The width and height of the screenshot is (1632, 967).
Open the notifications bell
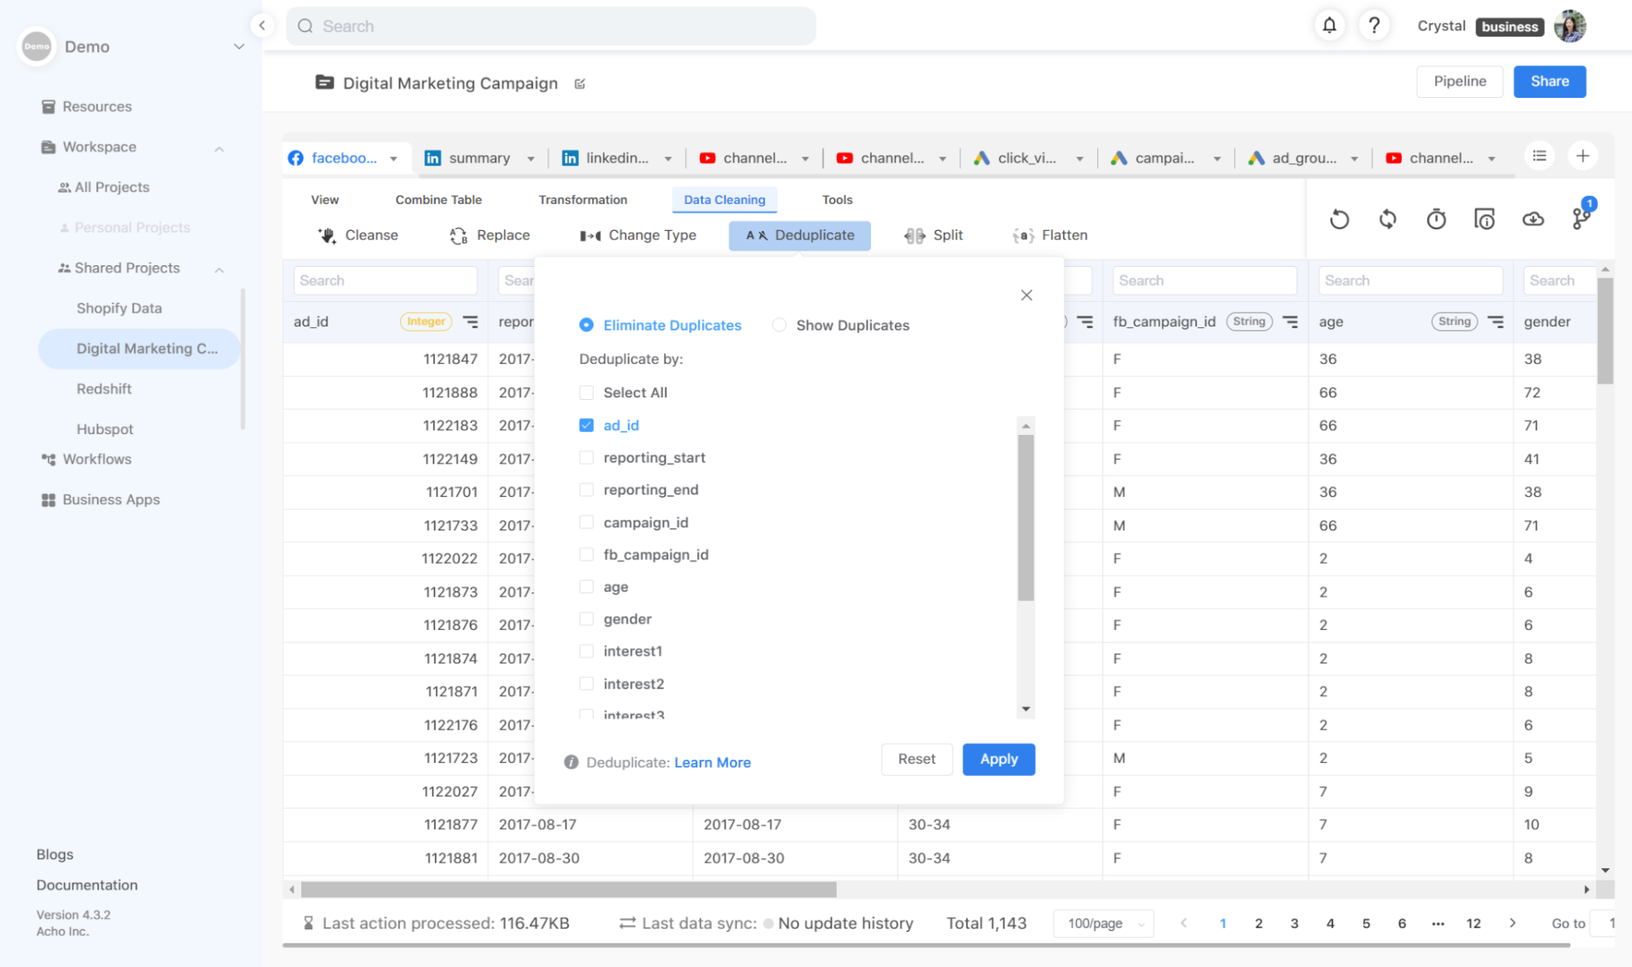1329,26
